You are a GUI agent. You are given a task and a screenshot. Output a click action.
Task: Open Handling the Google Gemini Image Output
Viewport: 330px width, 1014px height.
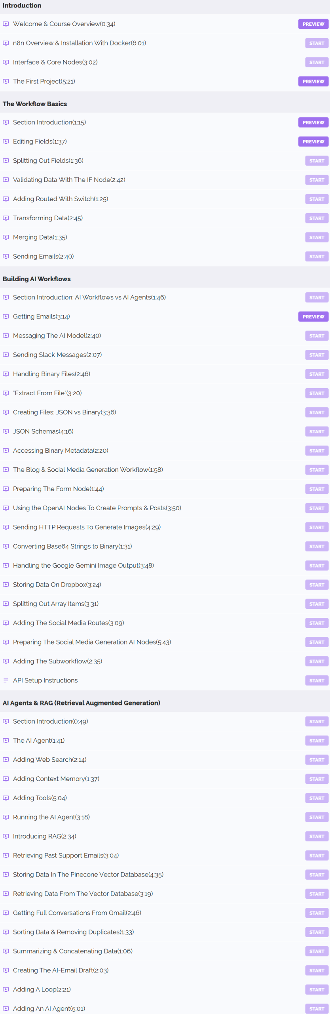click(x=83, y=566)
